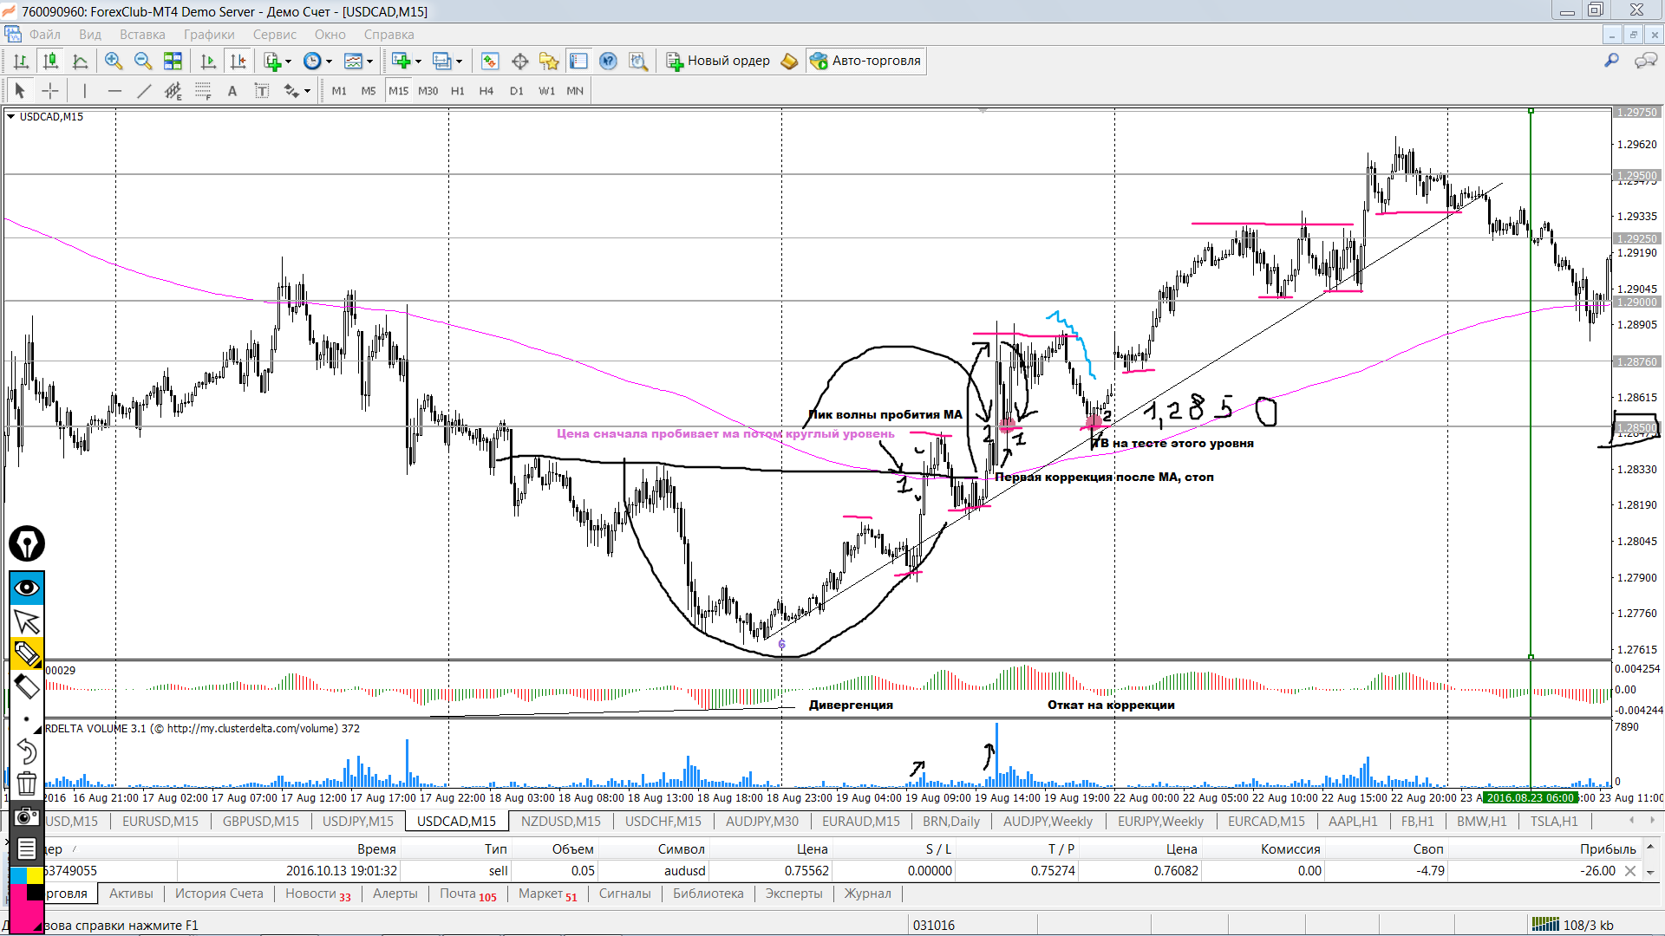Open История Счета terminal tab
The image size is (1665, 936).
point(219,894)
